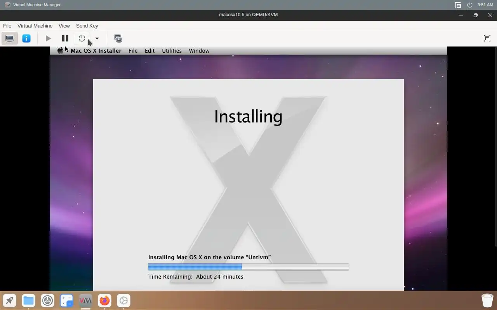Open the Send Key menu
This screenshot has width=497, height=310.
pos(87,26)
